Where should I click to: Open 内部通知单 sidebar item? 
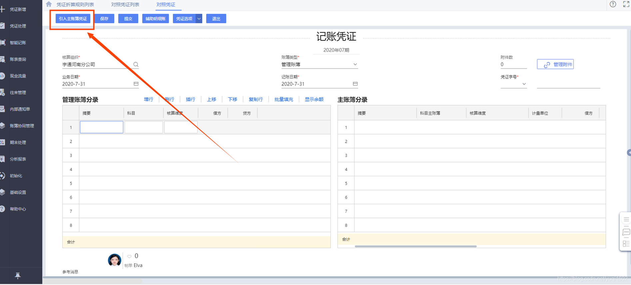click(20, 109)
